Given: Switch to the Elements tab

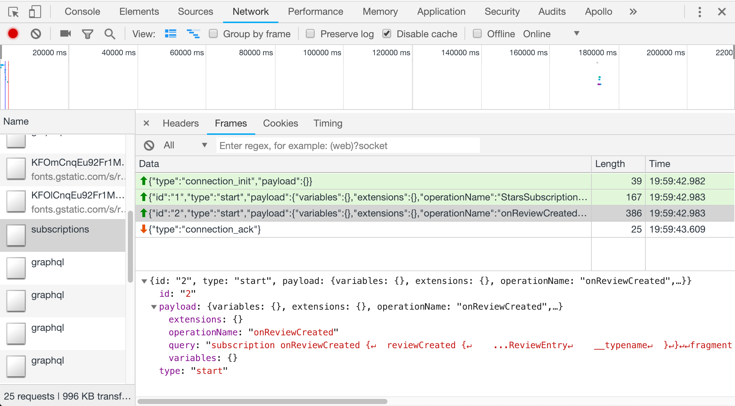Looking at the screenshot, I should [139, 12].
